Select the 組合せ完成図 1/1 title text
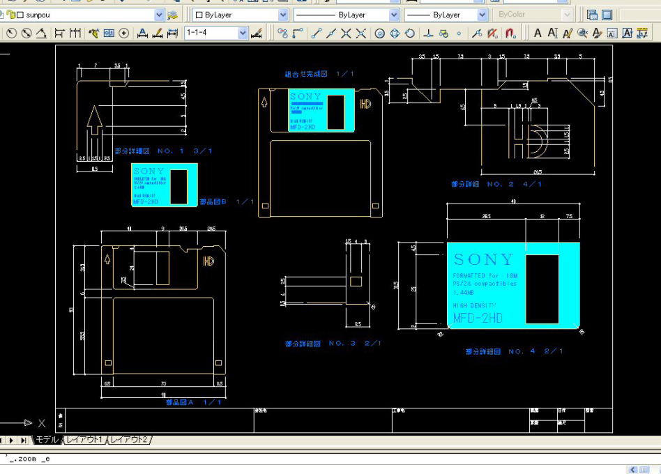Screen dimensions: 661x474 tap(319, 74)
